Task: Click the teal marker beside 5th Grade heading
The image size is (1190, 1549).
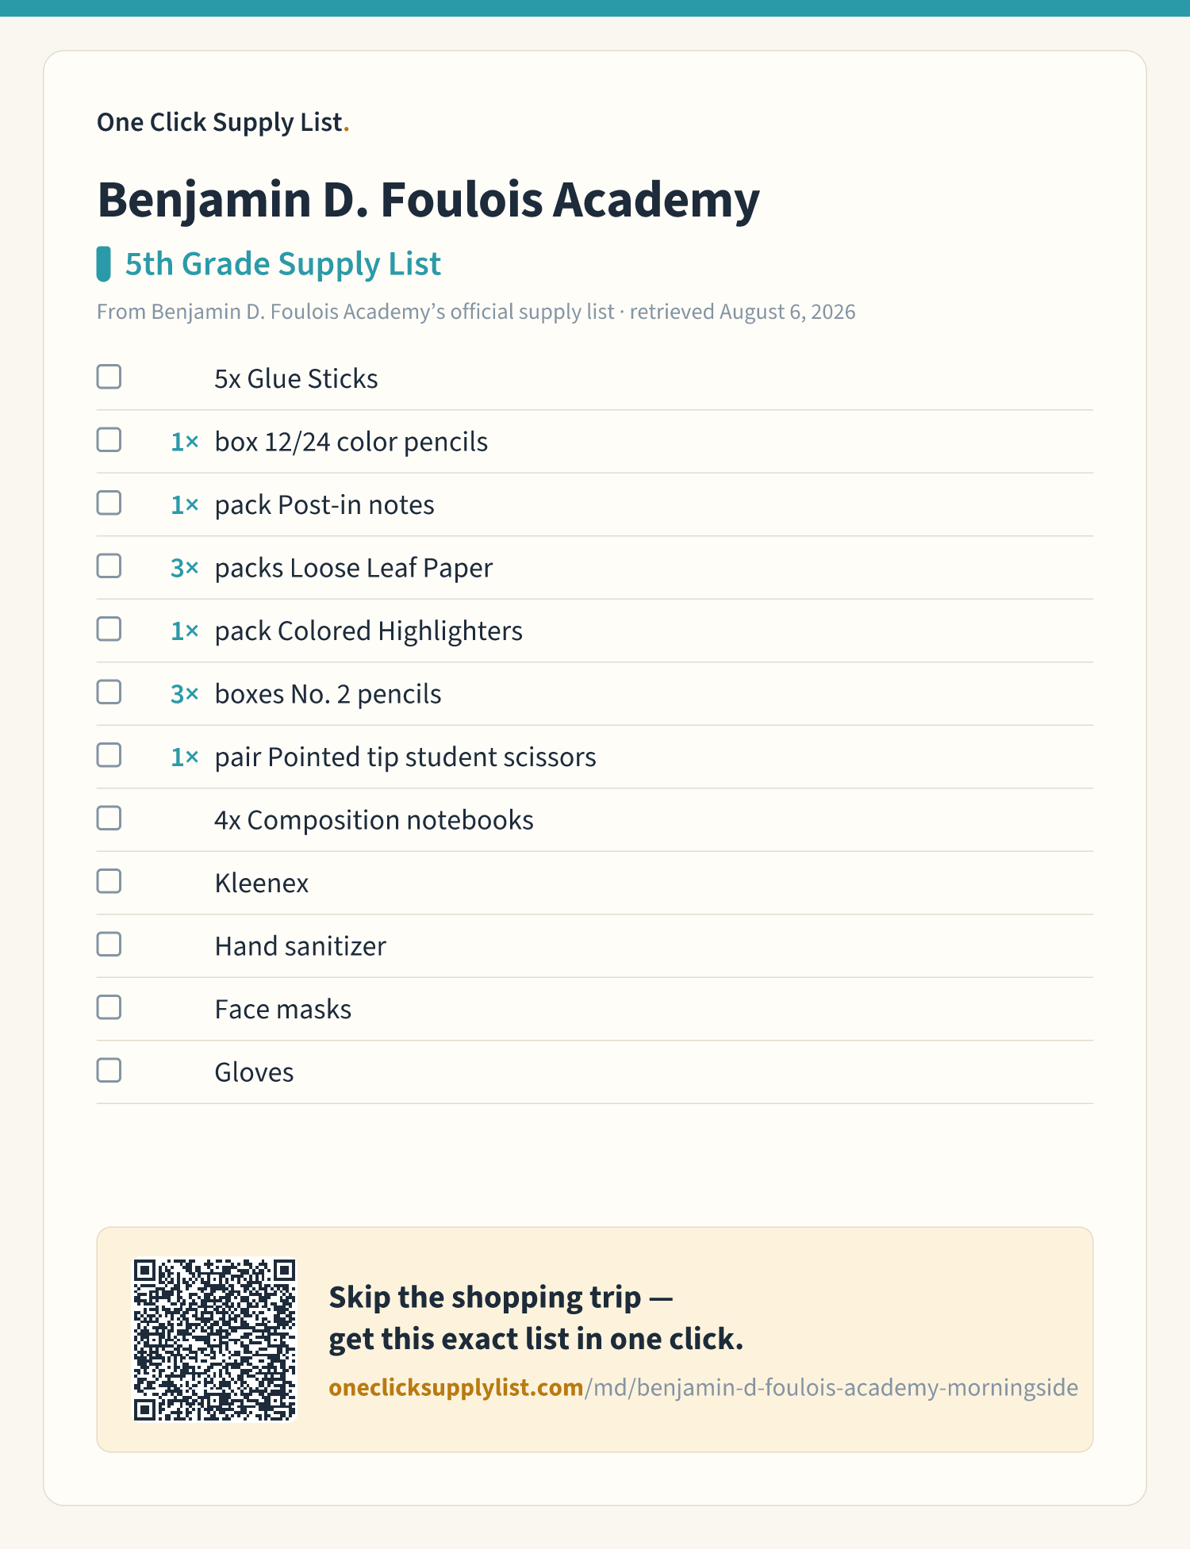Action: click(103, 264)
